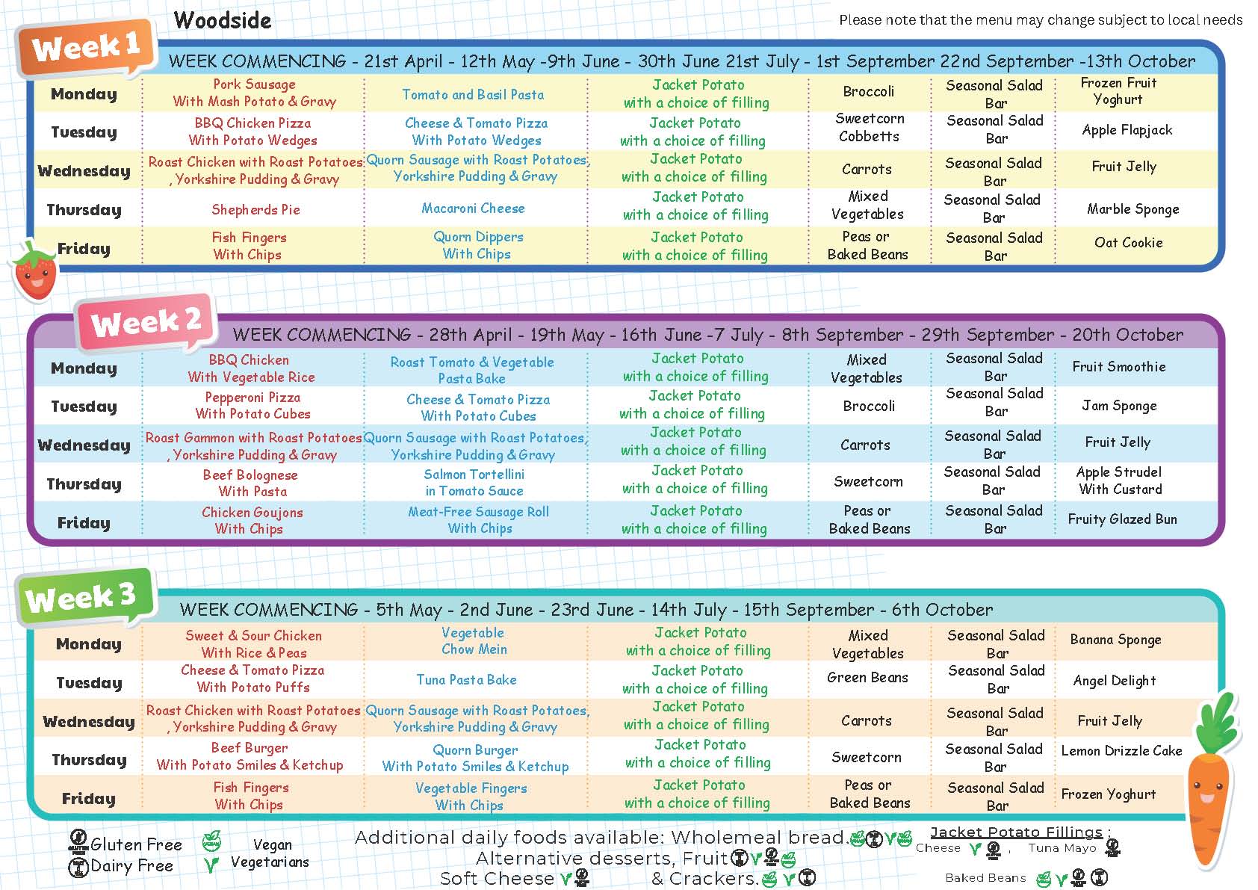
Task: Select Beef Bolognese With Pasta
Action: coord(251,483)
